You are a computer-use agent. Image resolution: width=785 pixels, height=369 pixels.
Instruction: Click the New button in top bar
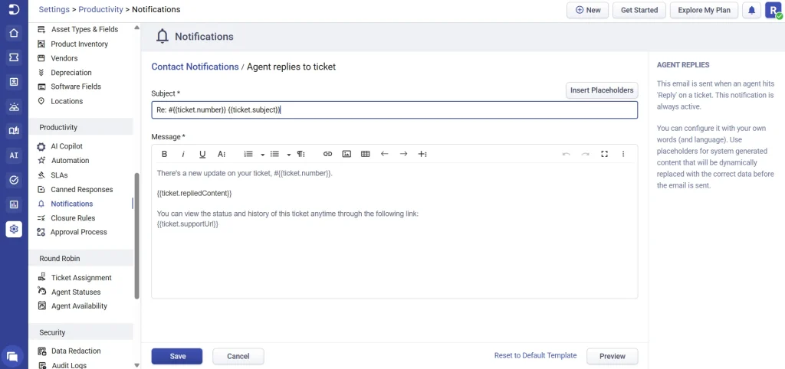(x=588, y=10)
